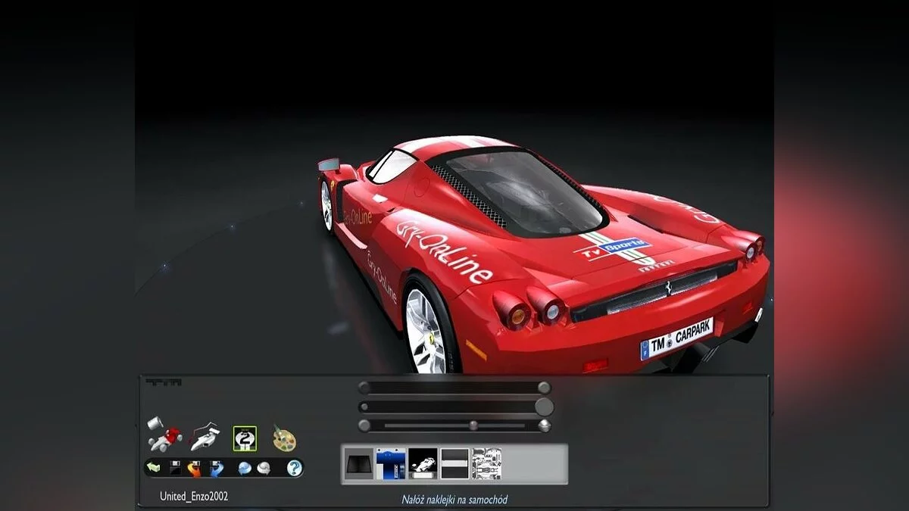
Task: Click the blue sphere view icon
Action: click(245, 469)
